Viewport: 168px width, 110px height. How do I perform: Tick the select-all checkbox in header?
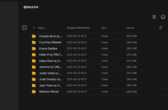click(x=24, y=28)
